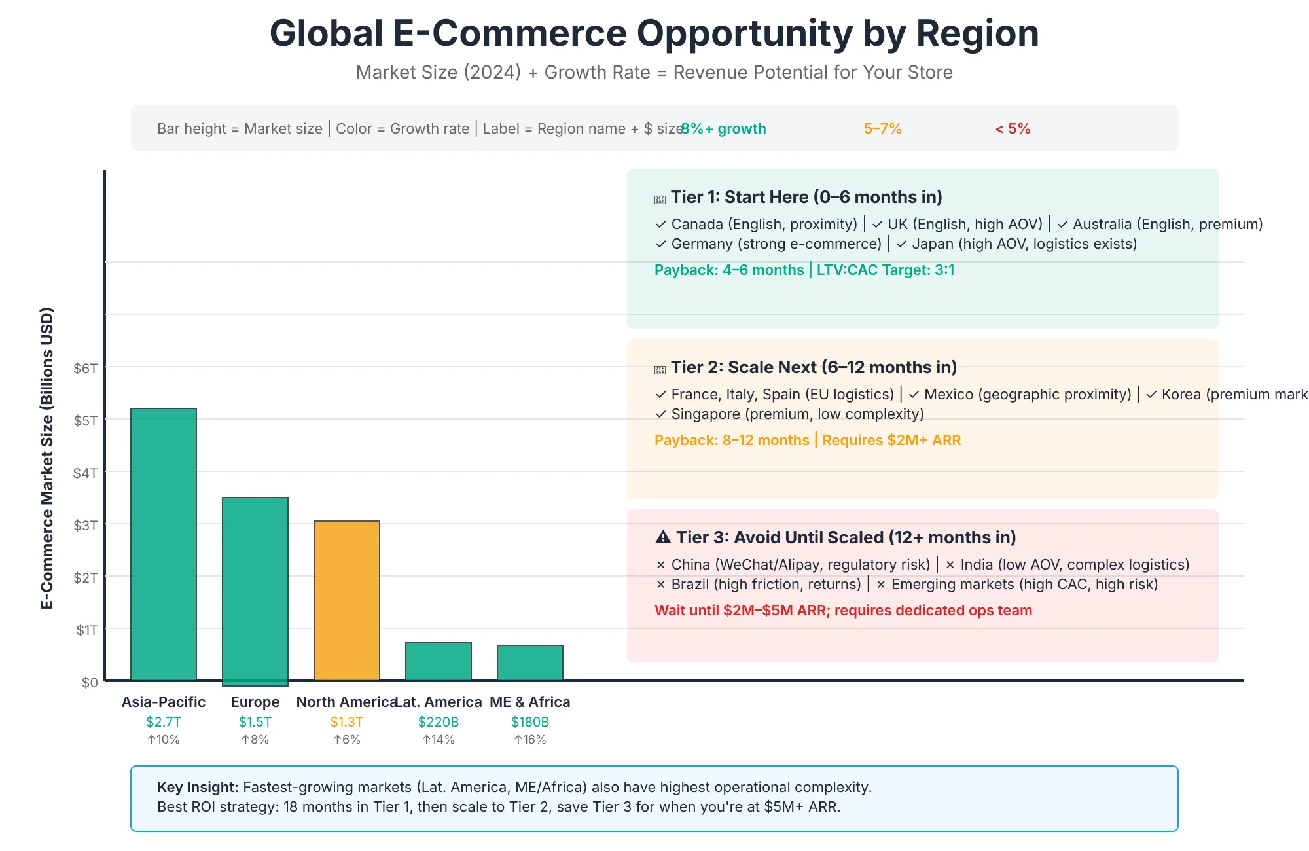The height and width of the screenshot is (851, 1309).
Task: Click the '$1.3T' value
Action: [x=347, y=722]
